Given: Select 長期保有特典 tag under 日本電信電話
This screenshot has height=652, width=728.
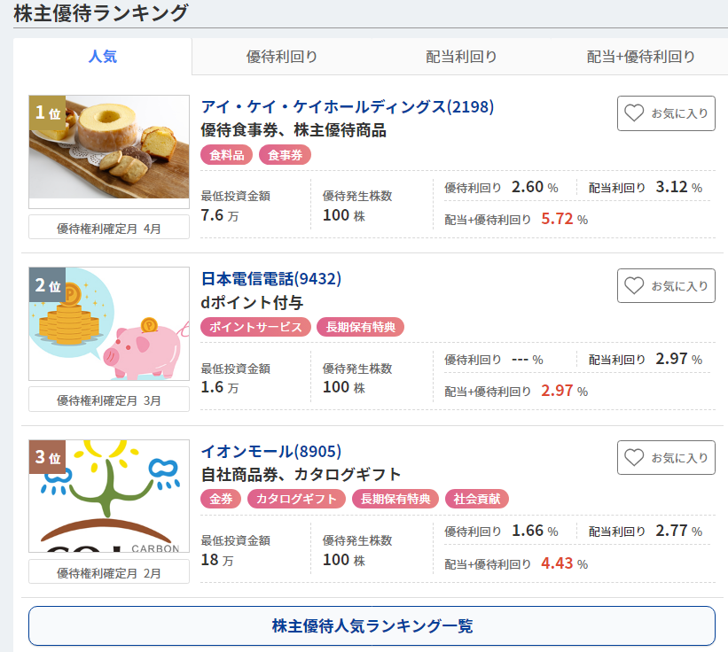Looking at the screenshot, I should (x=360, y=327).
